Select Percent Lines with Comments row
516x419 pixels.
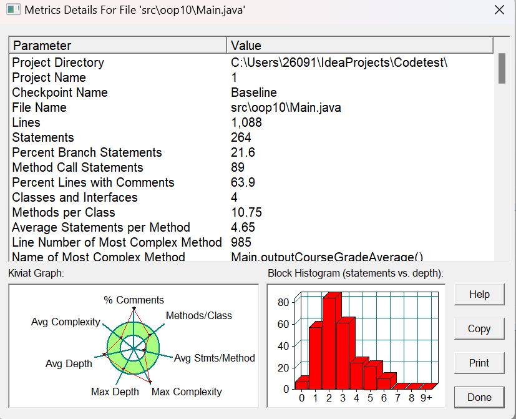click(251, 182)
